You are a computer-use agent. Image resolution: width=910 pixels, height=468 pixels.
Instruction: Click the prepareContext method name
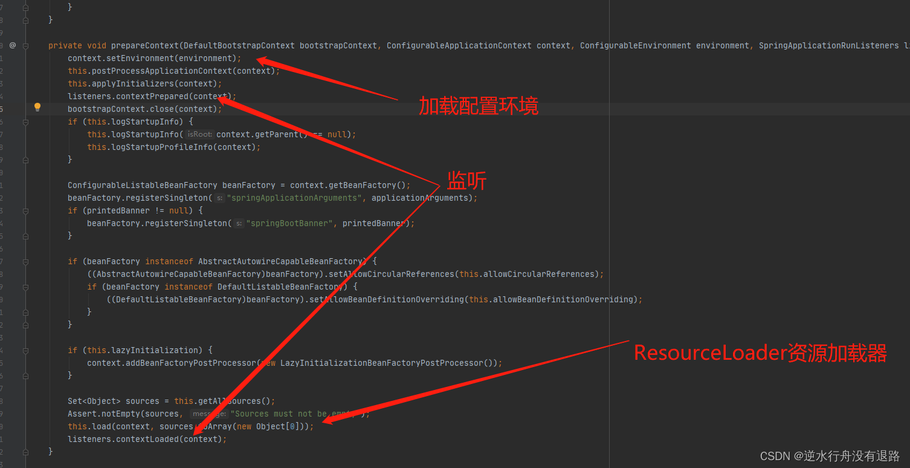click(145, 45)
